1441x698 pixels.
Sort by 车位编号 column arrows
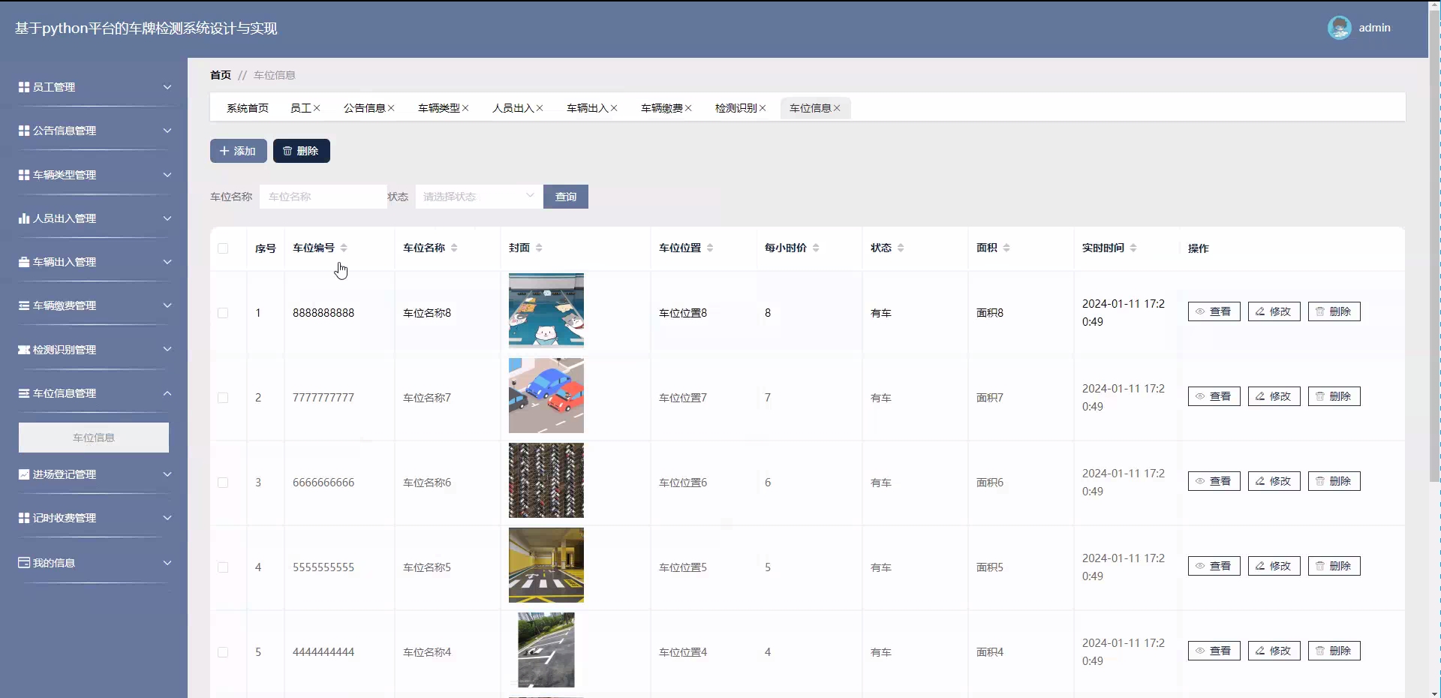(344, 248)
